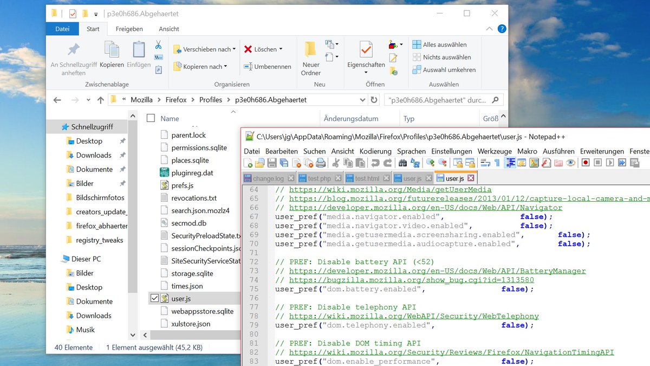Play back recorded macro in Notepad++

[x=610, y=163]
